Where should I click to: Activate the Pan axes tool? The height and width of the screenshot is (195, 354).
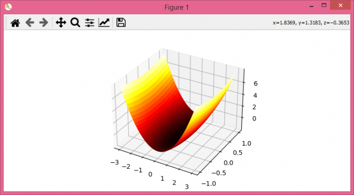pyautogui.click(x=61, y=23)
